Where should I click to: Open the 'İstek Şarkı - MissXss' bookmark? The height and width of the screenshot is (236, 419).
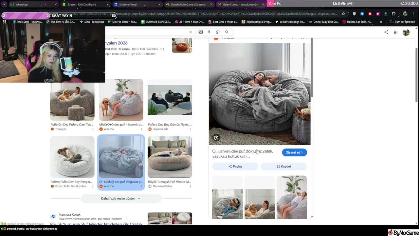pyautogui.click(x=27, y=22)
